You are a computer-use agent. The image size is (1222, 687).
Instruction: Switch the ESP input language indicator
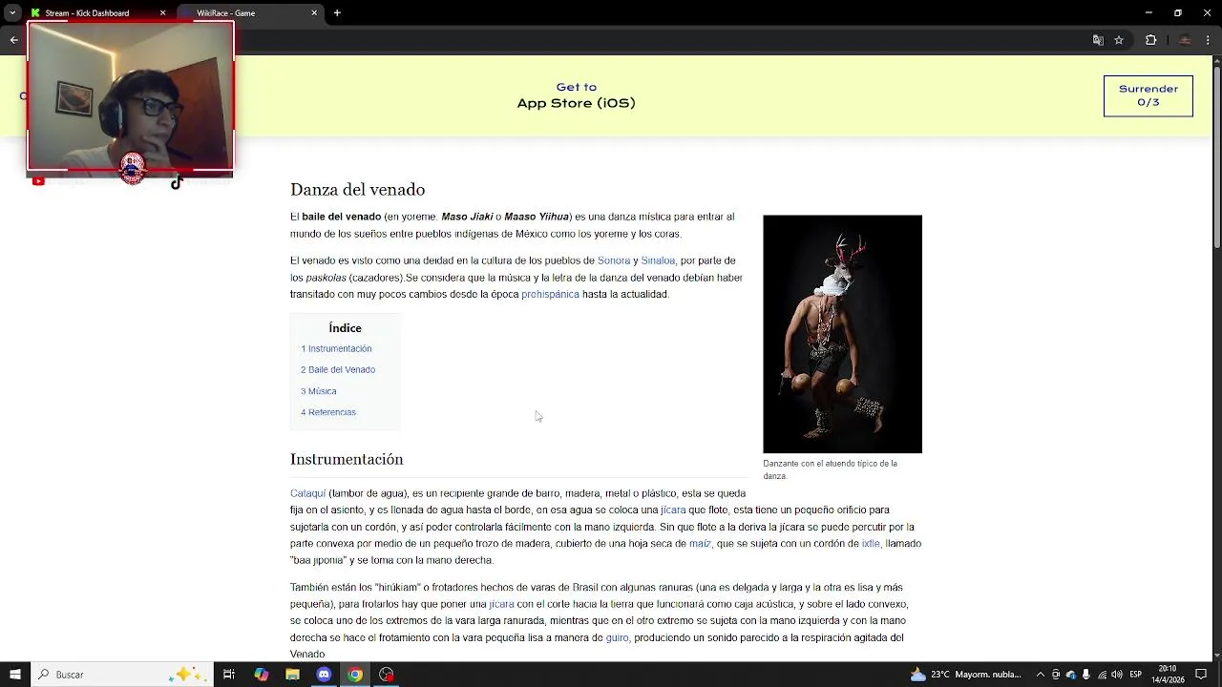click(1136, 675)
